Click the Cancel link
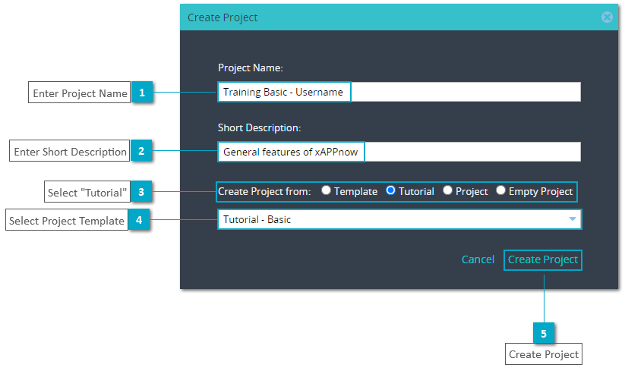Image resolution: width=625 pixels, height=374 pixels. pos(478,259)
